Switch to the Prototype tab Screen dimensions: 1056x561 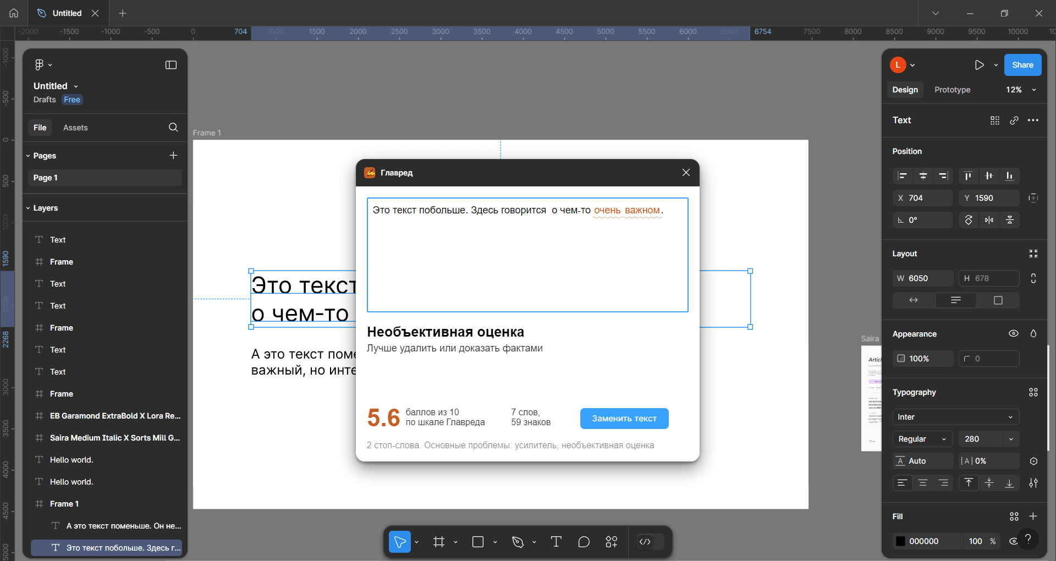point(952,90)
